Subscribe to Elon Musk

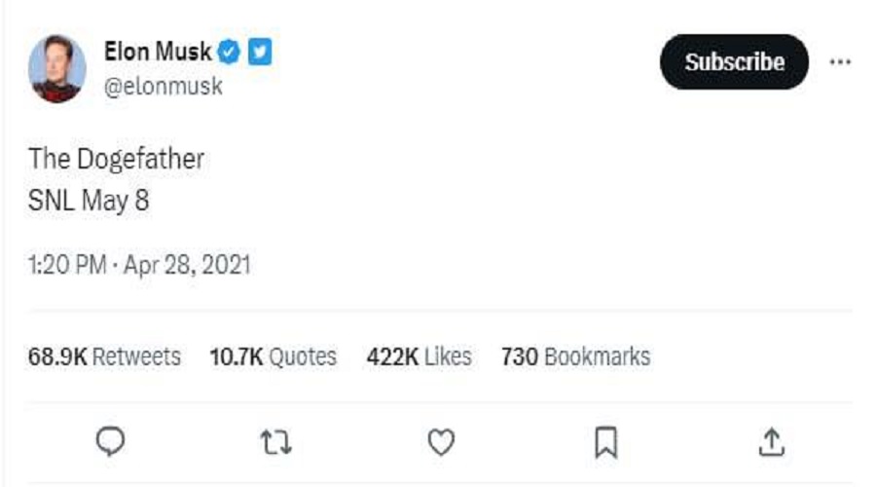click(734, 62)
